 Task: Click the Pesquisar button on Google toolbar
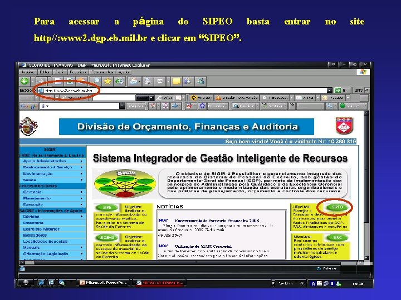(x=135, y=106)
